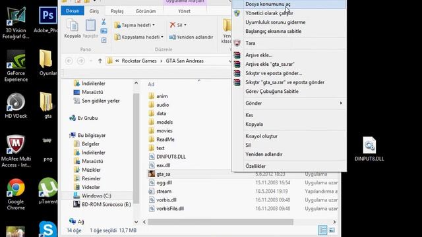
Task: Select the png file on the desktop
Action: point(47,149)
